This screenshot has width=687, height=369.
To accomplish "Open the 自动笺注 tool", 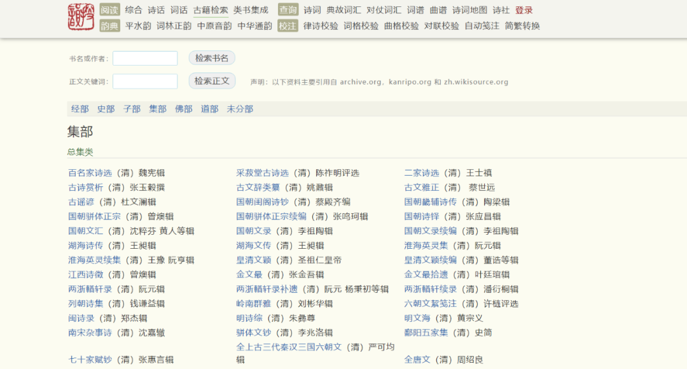I will 482,26.
